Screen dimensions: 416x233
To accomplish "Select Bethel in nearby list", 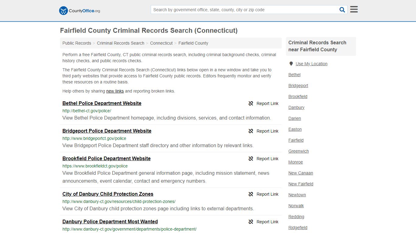I will tap(294, 75).
